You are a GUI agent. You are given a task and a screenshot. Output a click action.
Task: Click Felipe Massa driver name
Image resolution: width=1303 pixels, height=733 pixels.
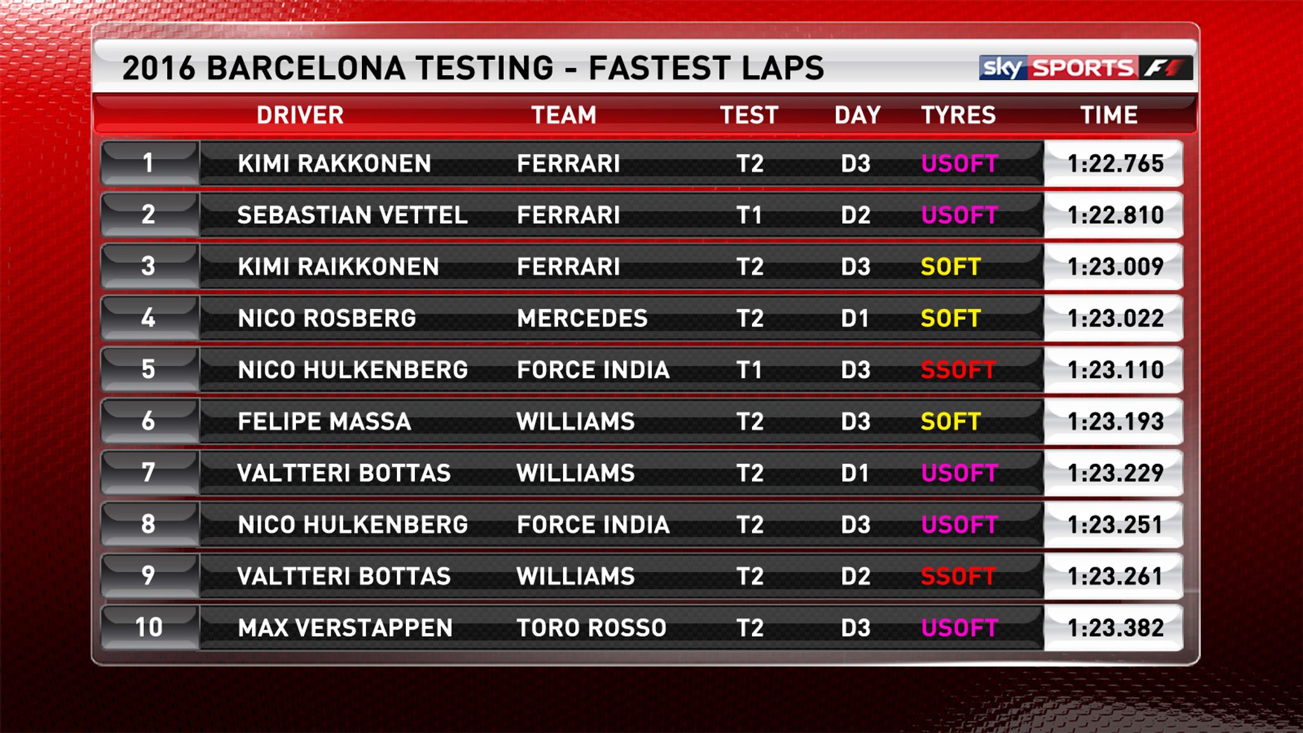(x=324, y=421)
